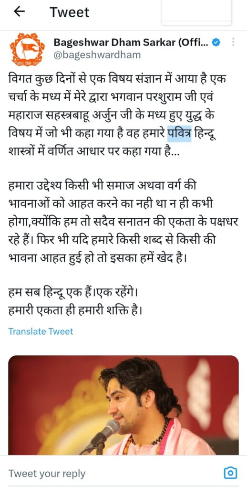Go back using the left arrow
Image resolution: width=247 pixels, height=489 pixels.
[x=19, y=12]
